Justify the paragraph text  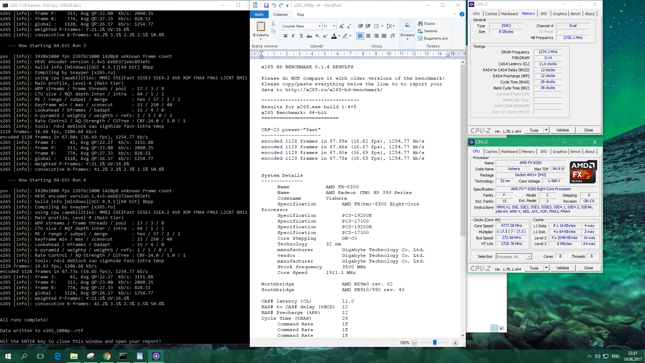(x=384, y=36)
